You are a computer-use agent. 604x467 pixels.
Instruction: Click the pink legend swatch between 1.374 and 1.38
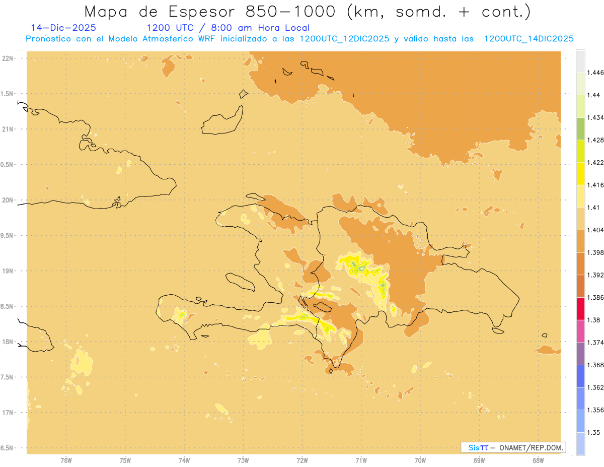580,331
